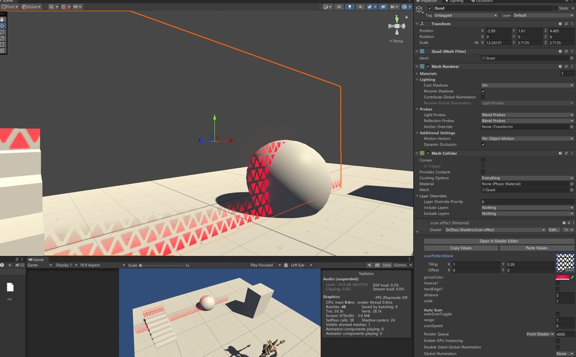Open the Global handle rotation dropdown

click(x=31, y=7)
